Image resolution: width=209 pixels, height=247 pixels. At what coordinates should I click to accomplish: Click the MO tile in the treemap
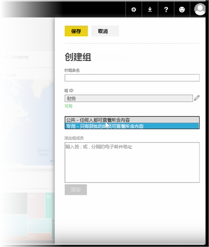tap(40, 236)
